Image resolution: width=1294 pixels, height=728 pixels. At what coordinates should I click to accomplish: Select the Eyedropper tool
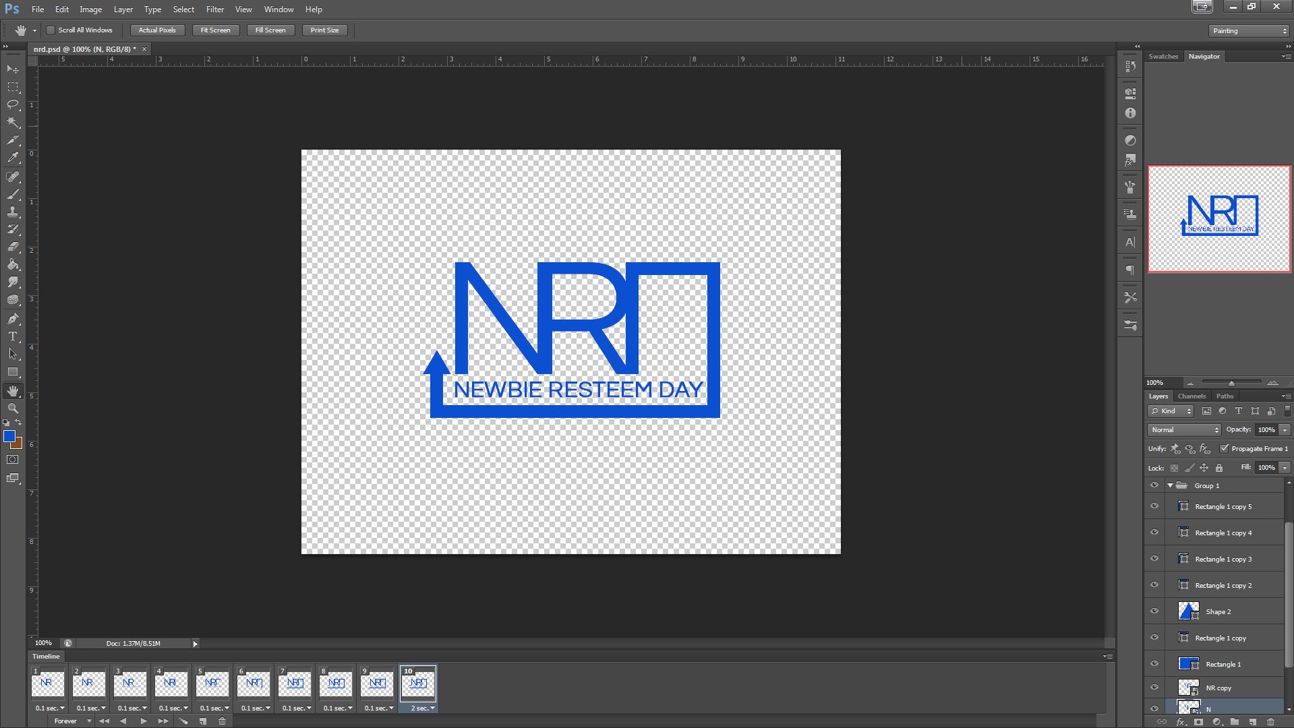pyautogui.click(x=13, y=158)
